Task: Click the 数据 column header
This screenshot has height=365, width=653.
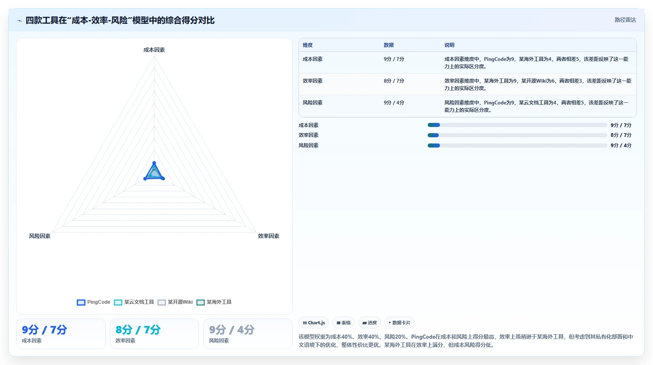Action: tap(389, 45)
